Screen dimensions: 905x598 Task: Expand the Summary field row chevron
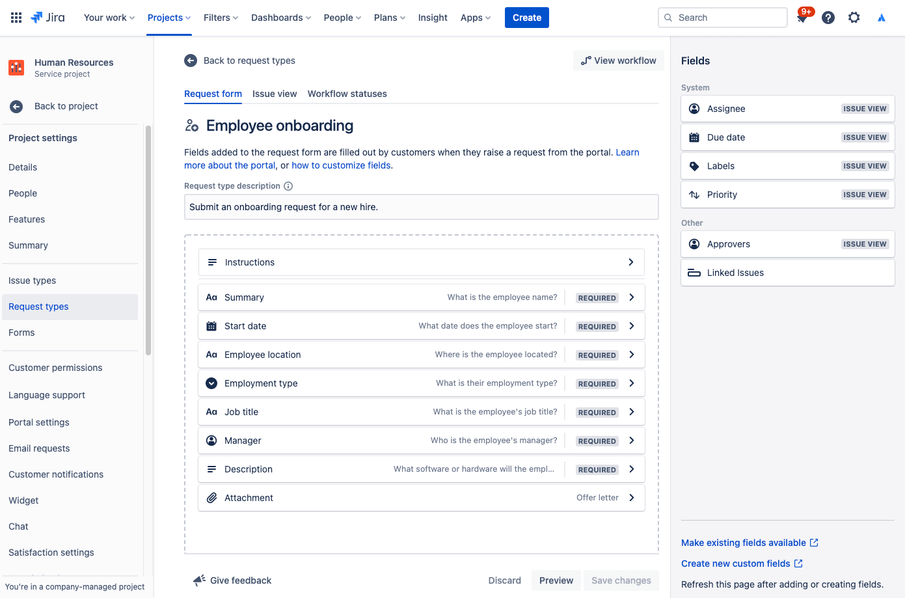(630, 297)
